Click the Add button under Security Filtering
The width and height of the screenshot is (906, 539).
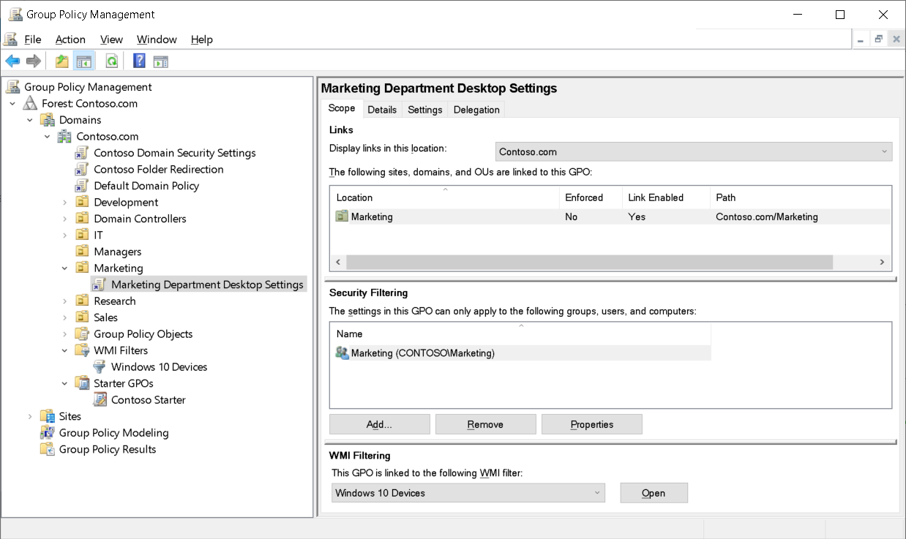click(379, 424)
